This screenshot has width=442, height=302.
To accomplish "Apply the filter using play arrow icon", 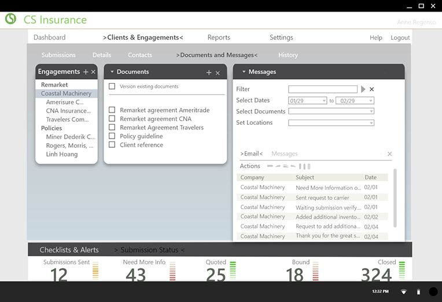I will click(363, 90).
